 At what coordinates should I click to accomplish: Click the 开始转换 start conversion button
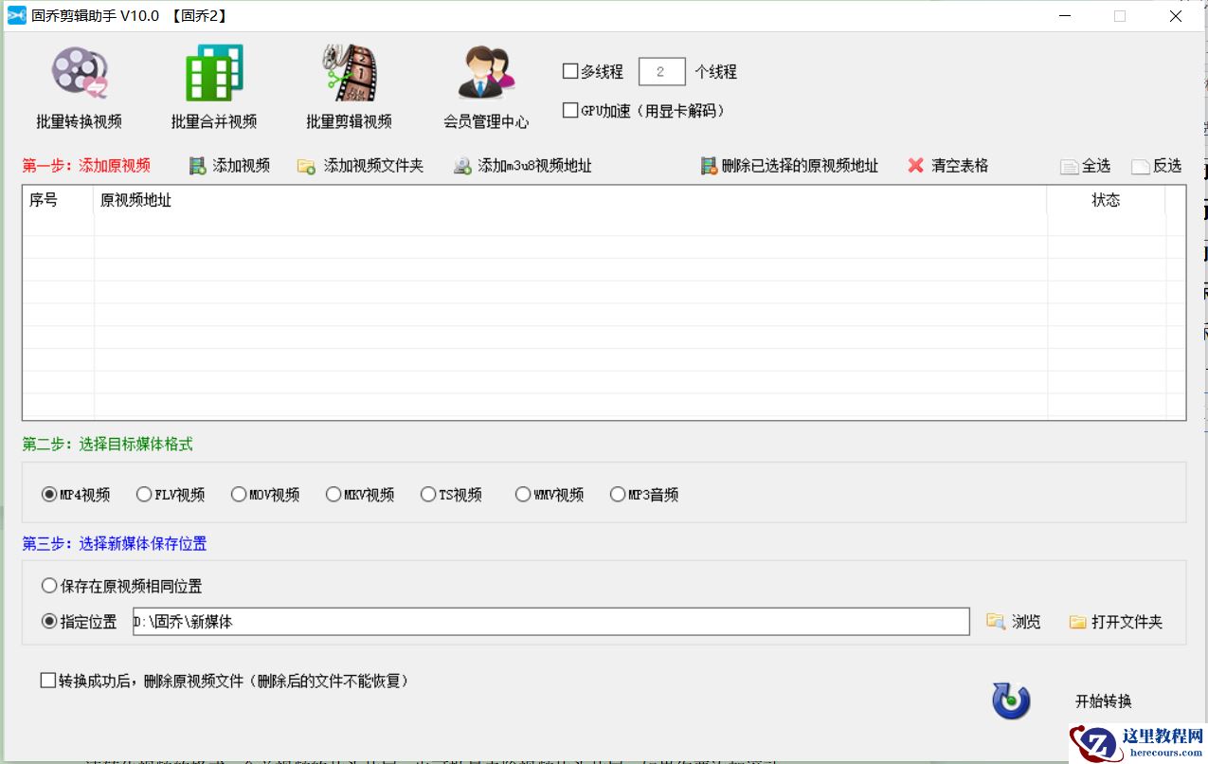pos(1104,700)
